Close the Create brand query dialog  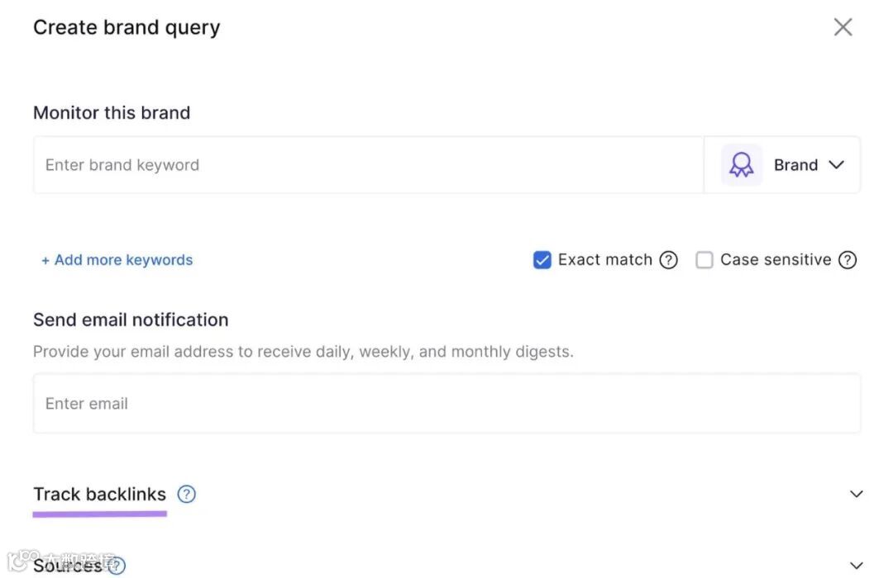[843, 27]
